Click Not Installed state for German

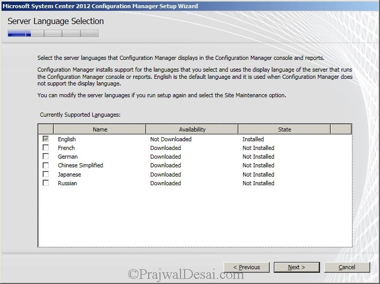click(258, 157)
